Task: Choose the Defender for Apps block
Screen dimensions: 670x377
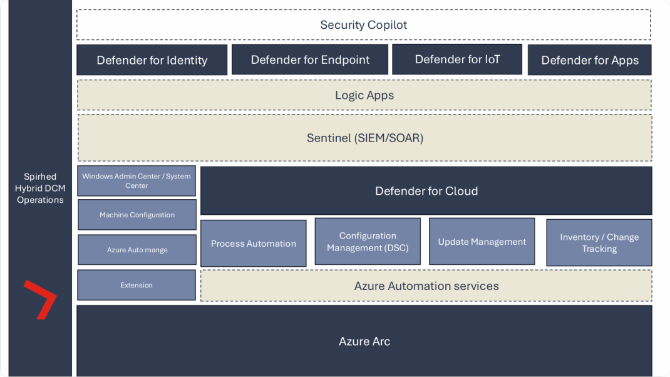Action: (x=589, y=60)
